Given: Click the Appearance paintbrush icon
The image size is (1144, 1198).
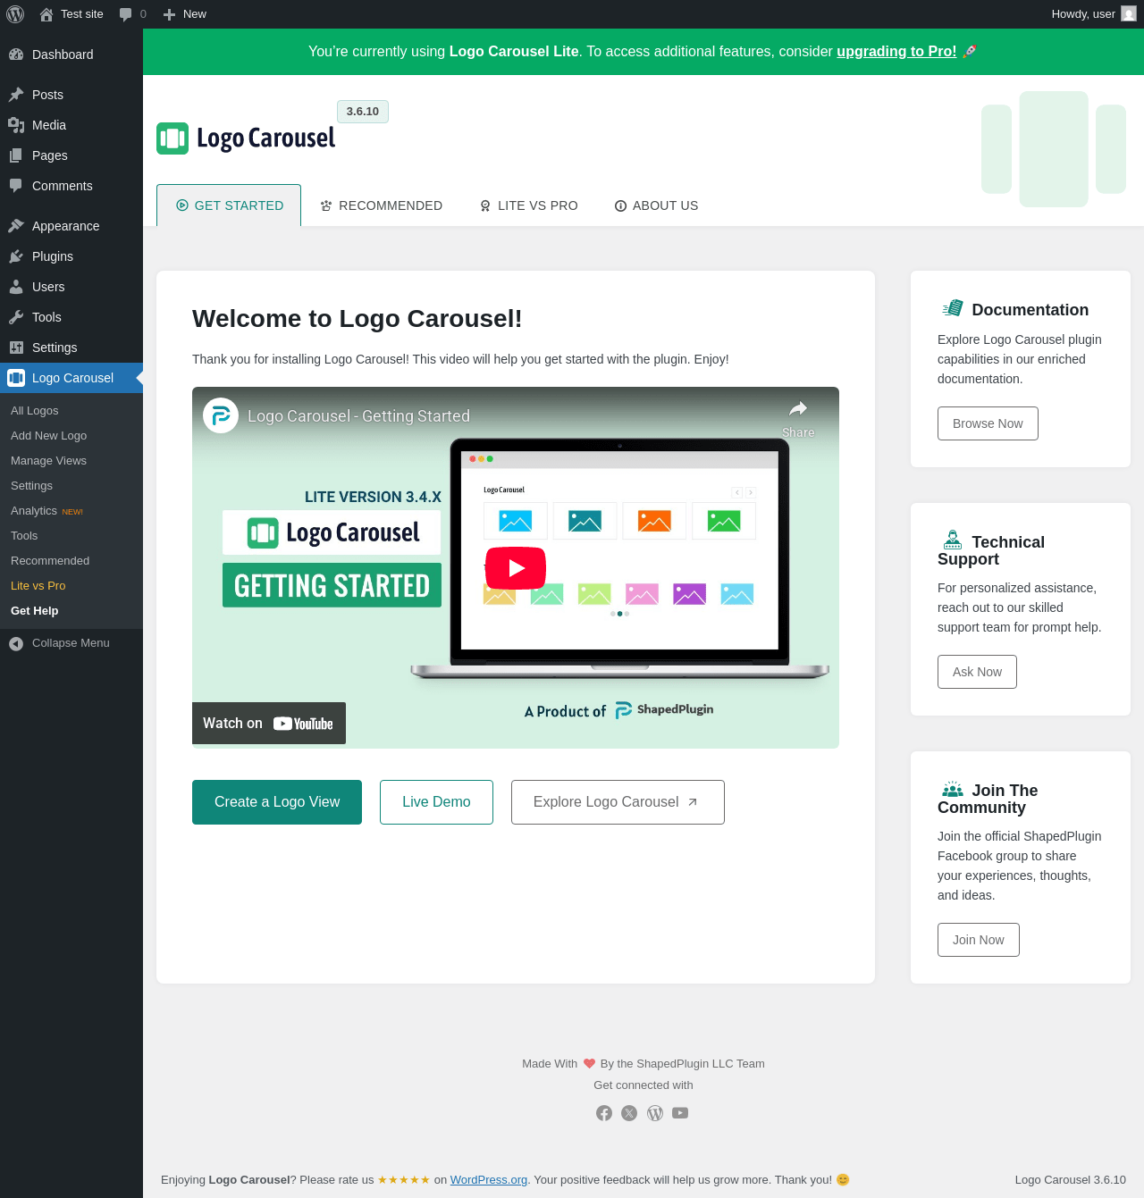Looking at the screenshot, I should point(16,226).
